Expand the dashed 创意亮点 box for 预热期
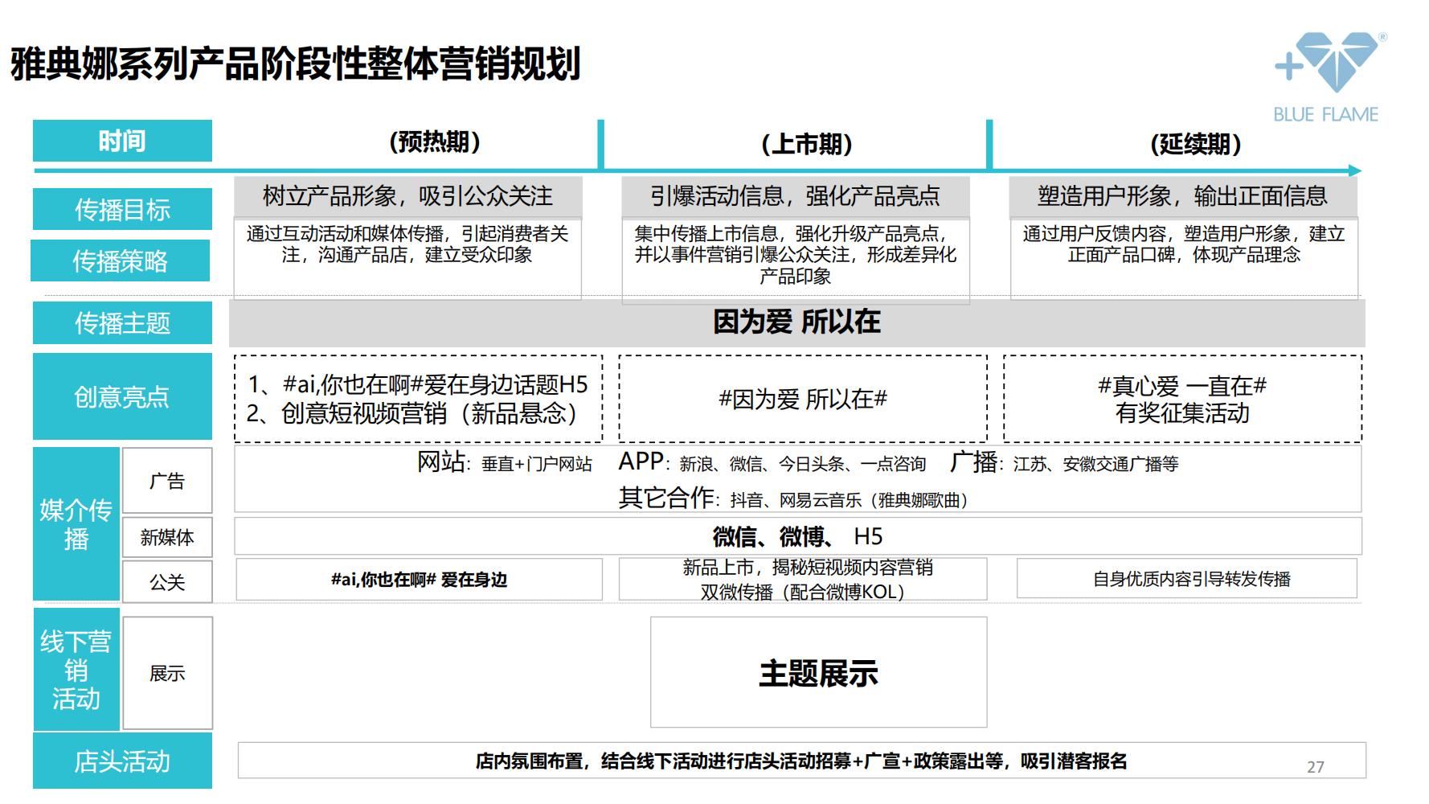Viewport: 1429px width, 804px height. click(418, 398)
